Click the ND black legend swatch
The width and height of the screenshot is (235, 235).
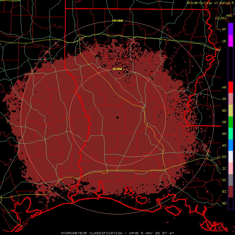[x=231, y=203]
